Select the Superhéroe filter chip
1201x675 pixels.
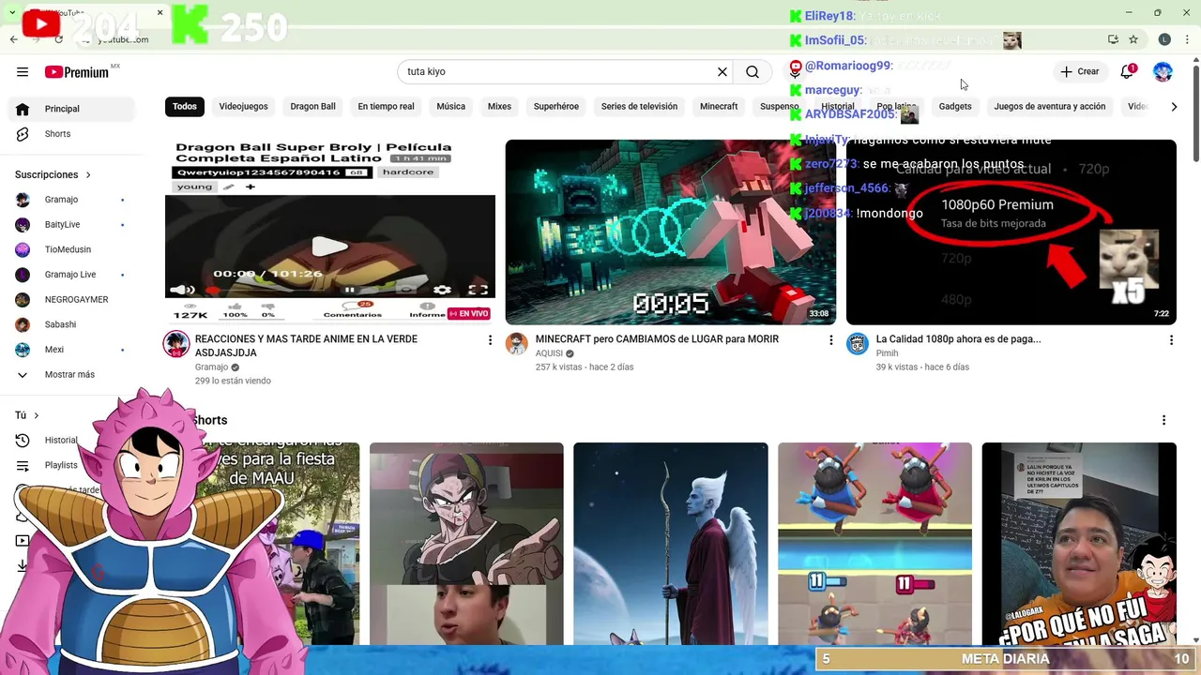point(556,107)
